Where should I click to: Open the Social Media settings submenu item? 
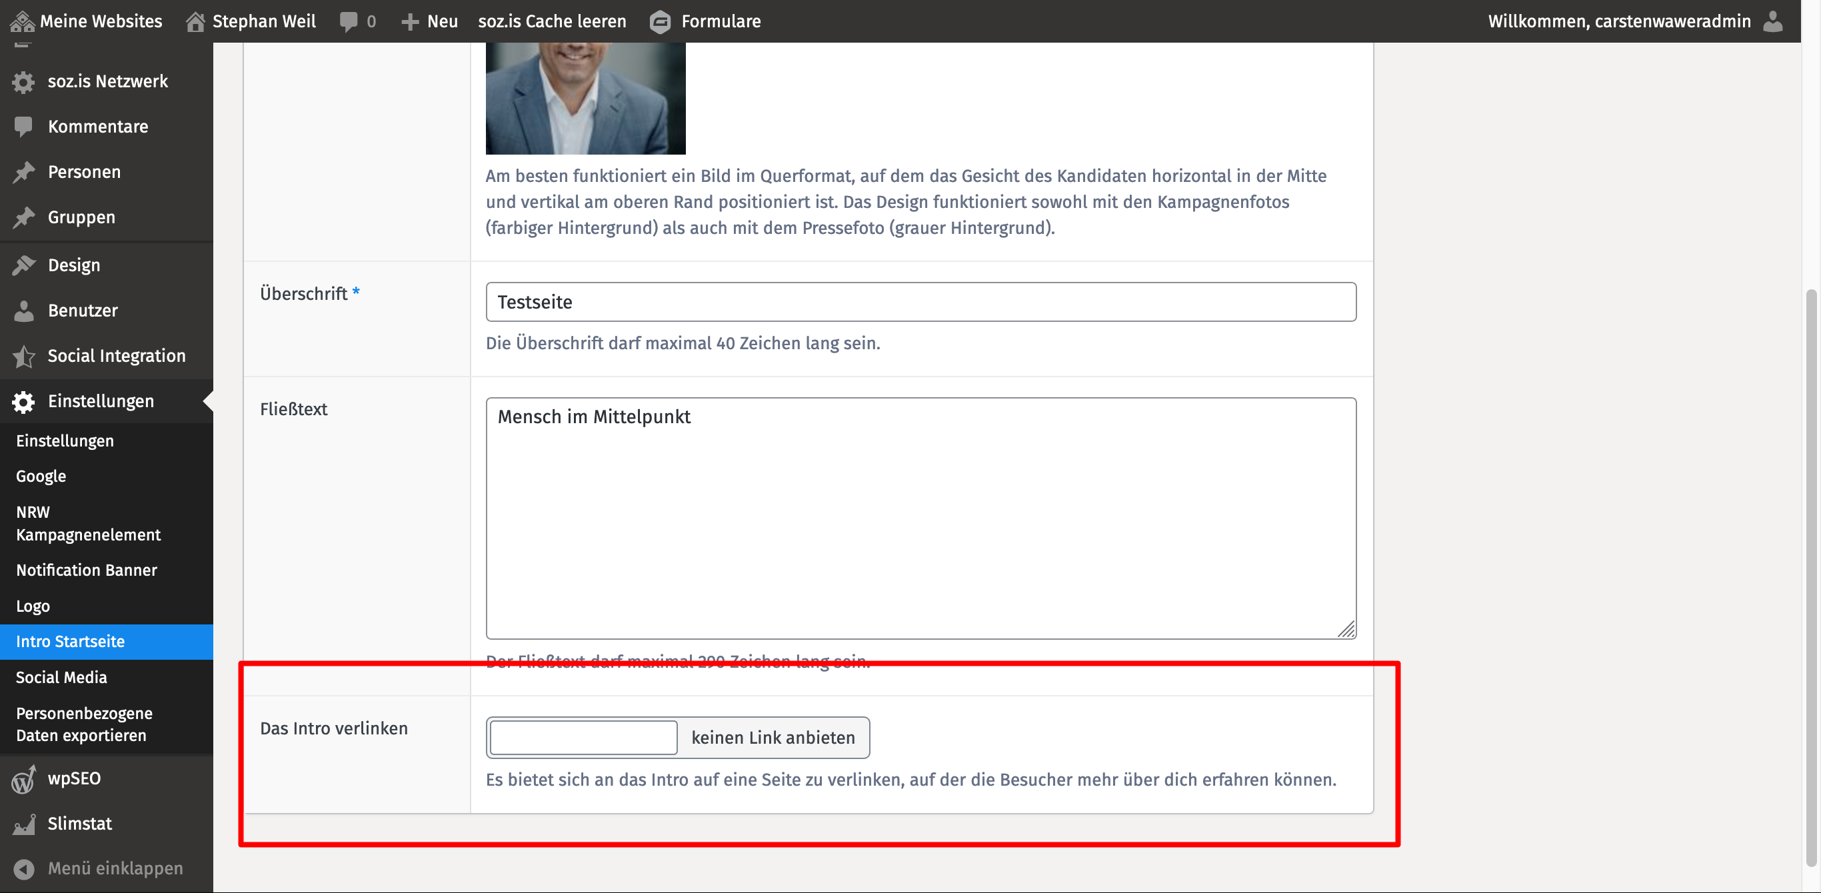pyautogui.click(x=61, y=677)
